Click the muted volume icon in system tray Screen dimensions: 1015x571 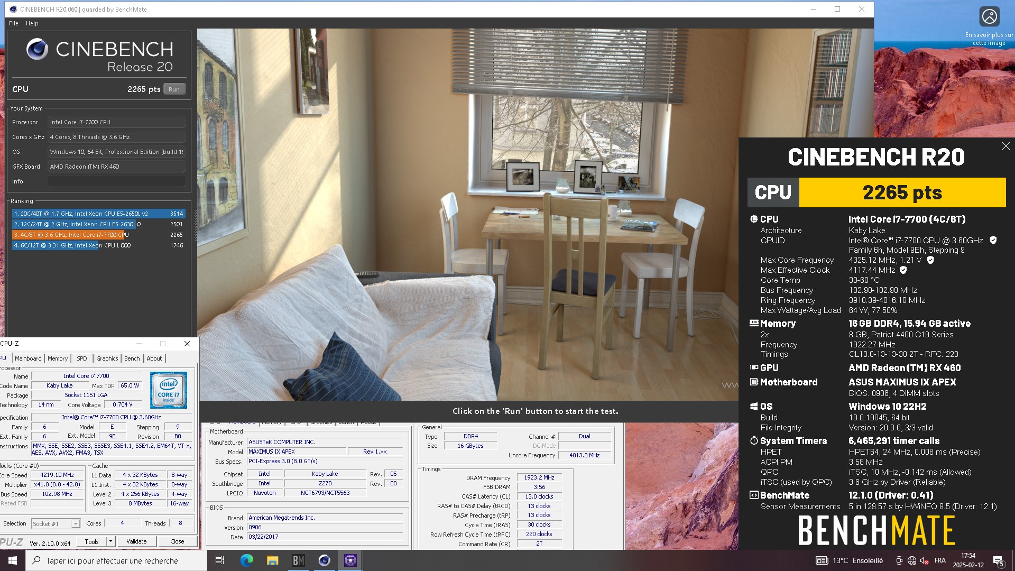point(924,560)
